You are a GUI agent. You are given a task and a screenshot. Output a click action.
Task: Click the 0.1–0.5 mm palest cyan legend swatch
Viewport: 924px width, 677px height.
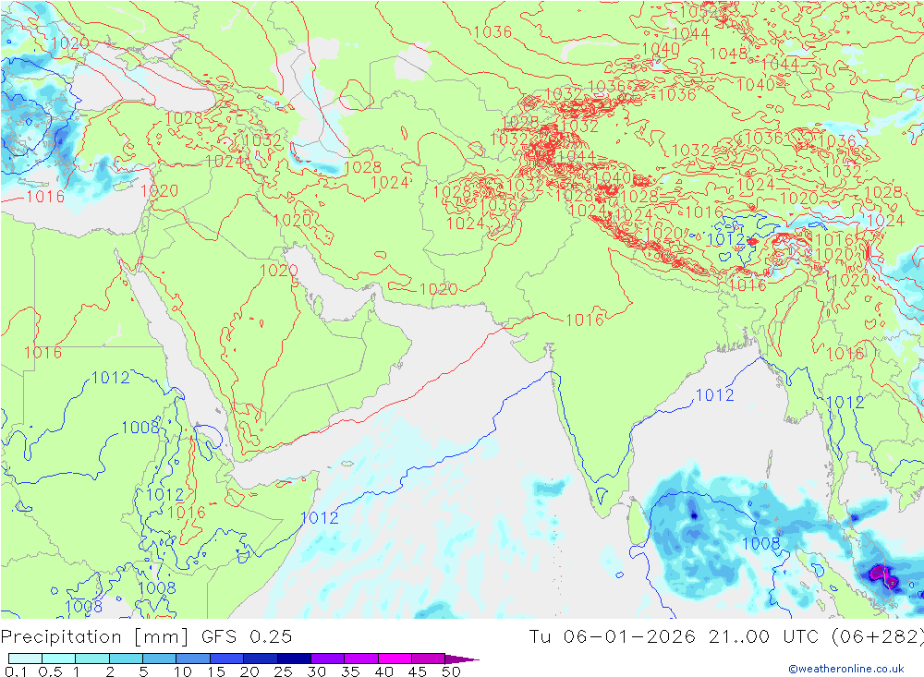pos(25,659)
